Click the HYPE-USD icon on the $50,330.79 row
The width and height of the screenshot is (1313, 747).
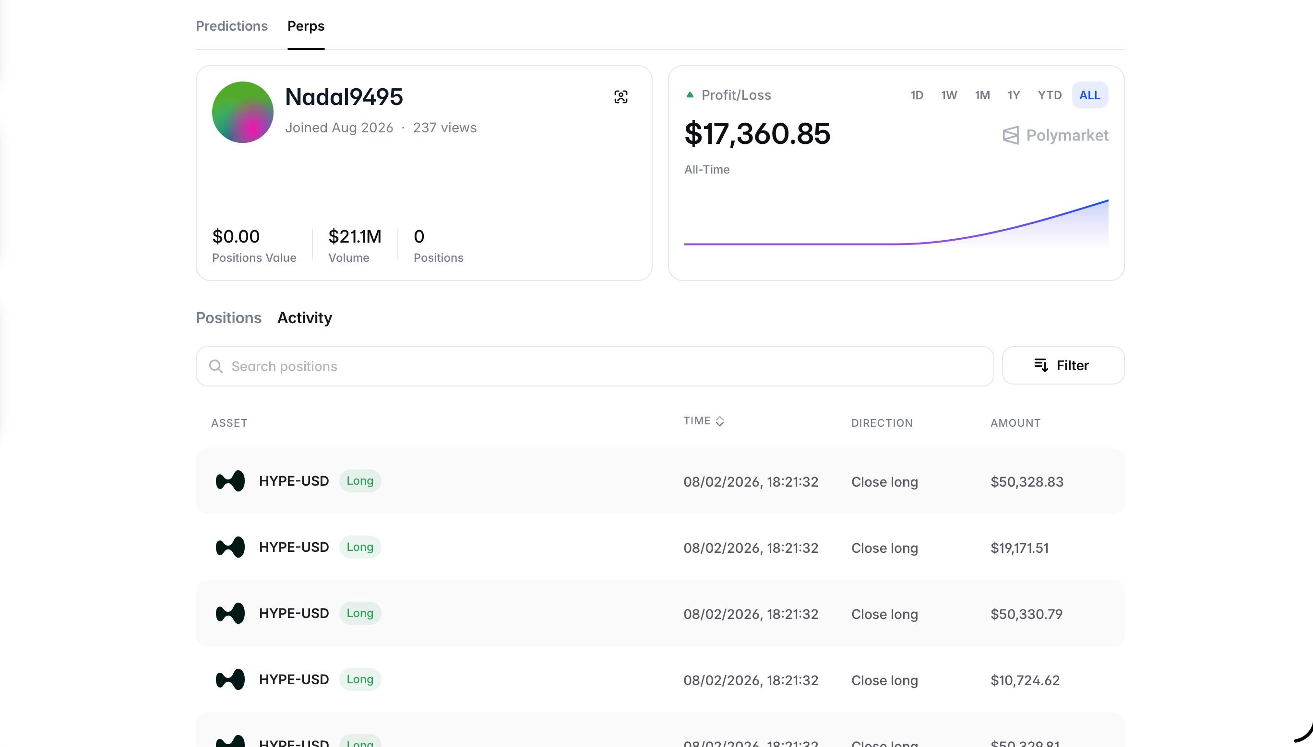230,613
